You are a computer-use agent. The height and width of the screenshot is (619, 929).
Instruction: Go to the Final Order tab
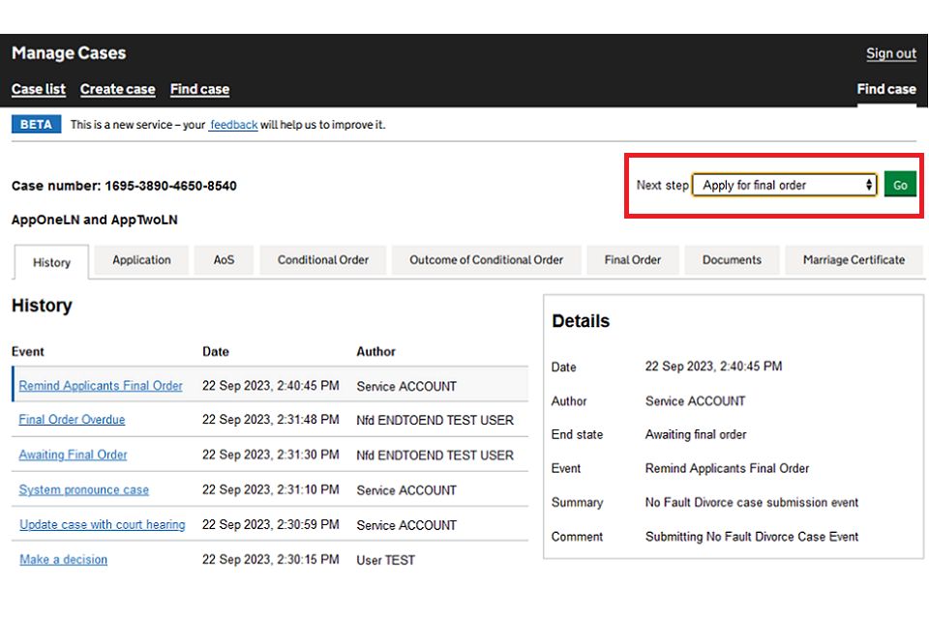pos(632,260)
